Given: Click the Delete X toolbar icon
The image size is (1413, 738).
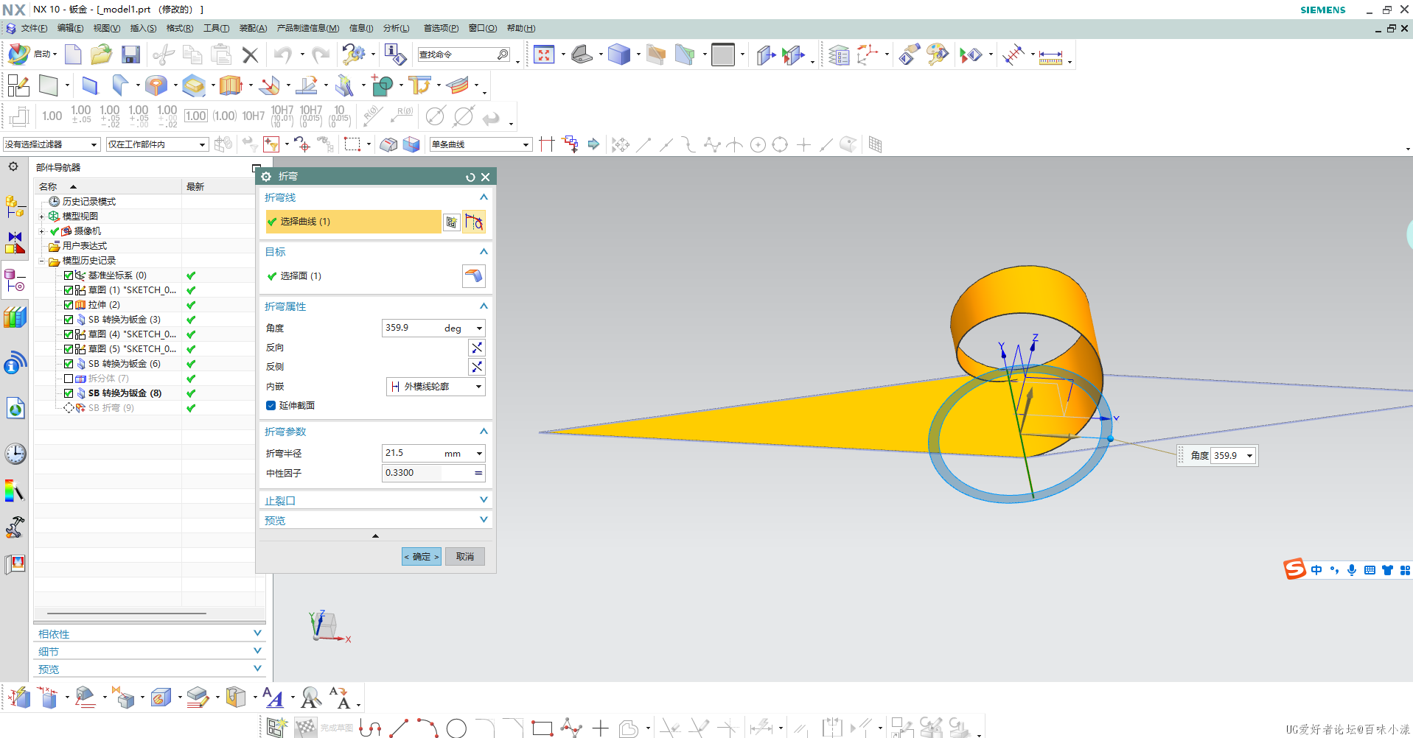Looking at the screenshot, I should click(x=251, y=55).
